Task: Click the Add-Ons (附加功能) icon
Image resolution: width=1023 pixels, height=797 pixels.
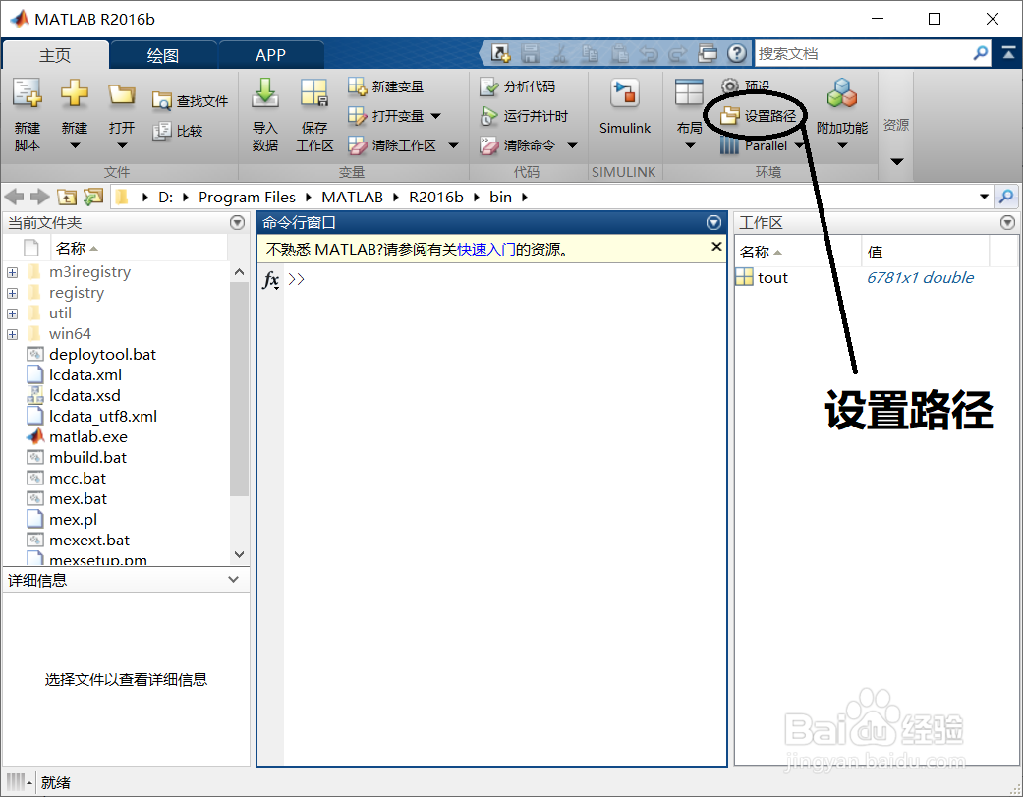Action: (841, 93)
